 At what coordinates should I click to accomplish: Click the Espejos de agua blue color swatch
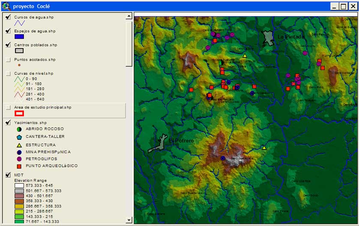[19, 37]
